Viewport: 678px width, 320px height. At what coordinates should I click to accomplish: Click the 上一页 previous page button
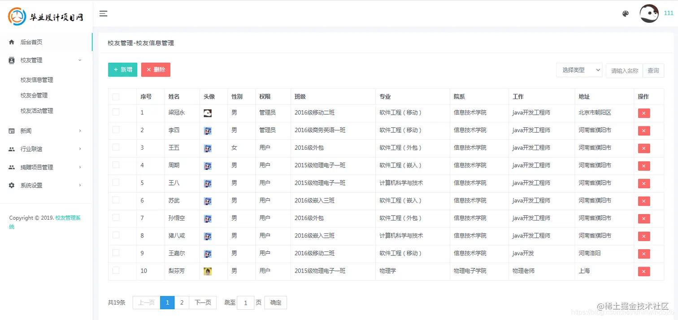146,303
